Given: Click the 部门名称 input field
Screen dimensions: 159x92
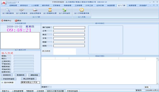Looking at the screenshot, I should (69, 27).
